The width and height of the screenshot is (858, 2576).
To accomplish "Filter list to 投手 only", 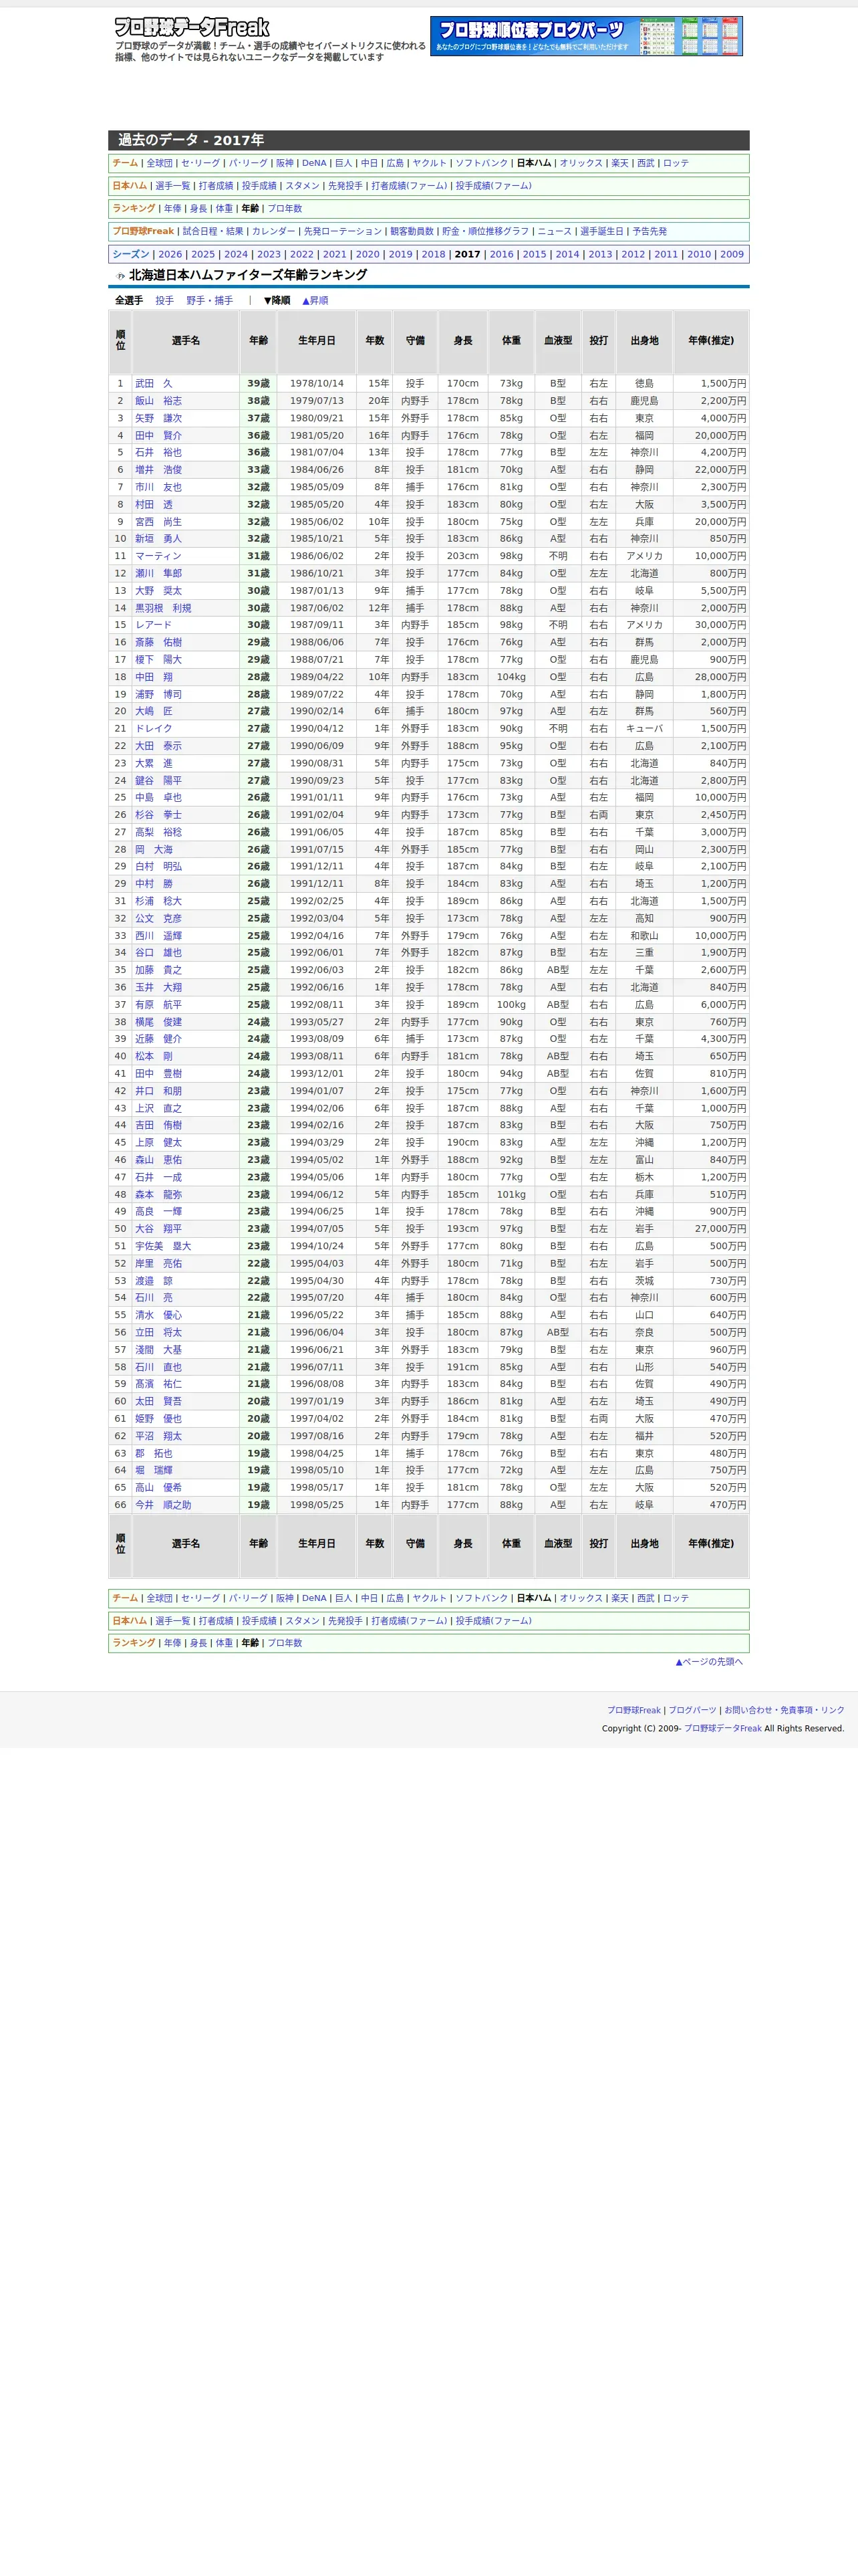I will click(165, 300).
